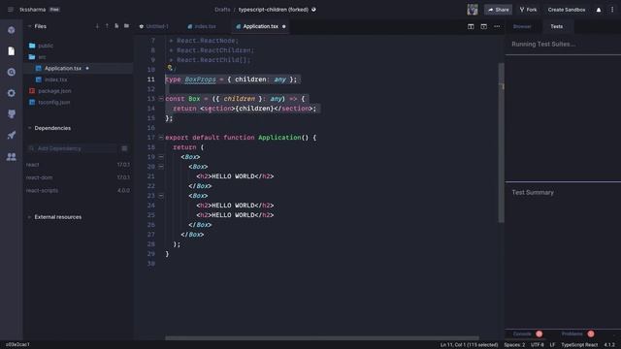The width and height of the screenshot is (621, 349).
Task: Click the refresh icon next to sandbox title
Action: click(x=313, y=10)
